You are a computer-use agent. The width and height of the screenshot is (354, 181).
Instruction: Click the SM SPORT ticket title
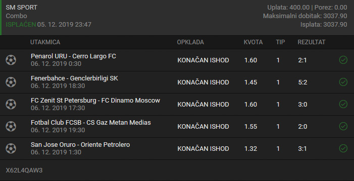coord(21,8)
